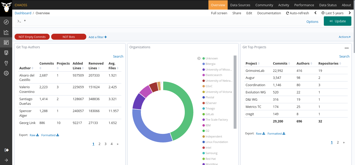Click the logout icon in sidebar
The image size is (355, 165).
6,150
